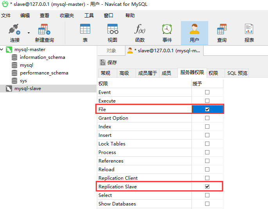Select the mysql-slave connection label
Viewport: 268px width, 209px height.
28,89
